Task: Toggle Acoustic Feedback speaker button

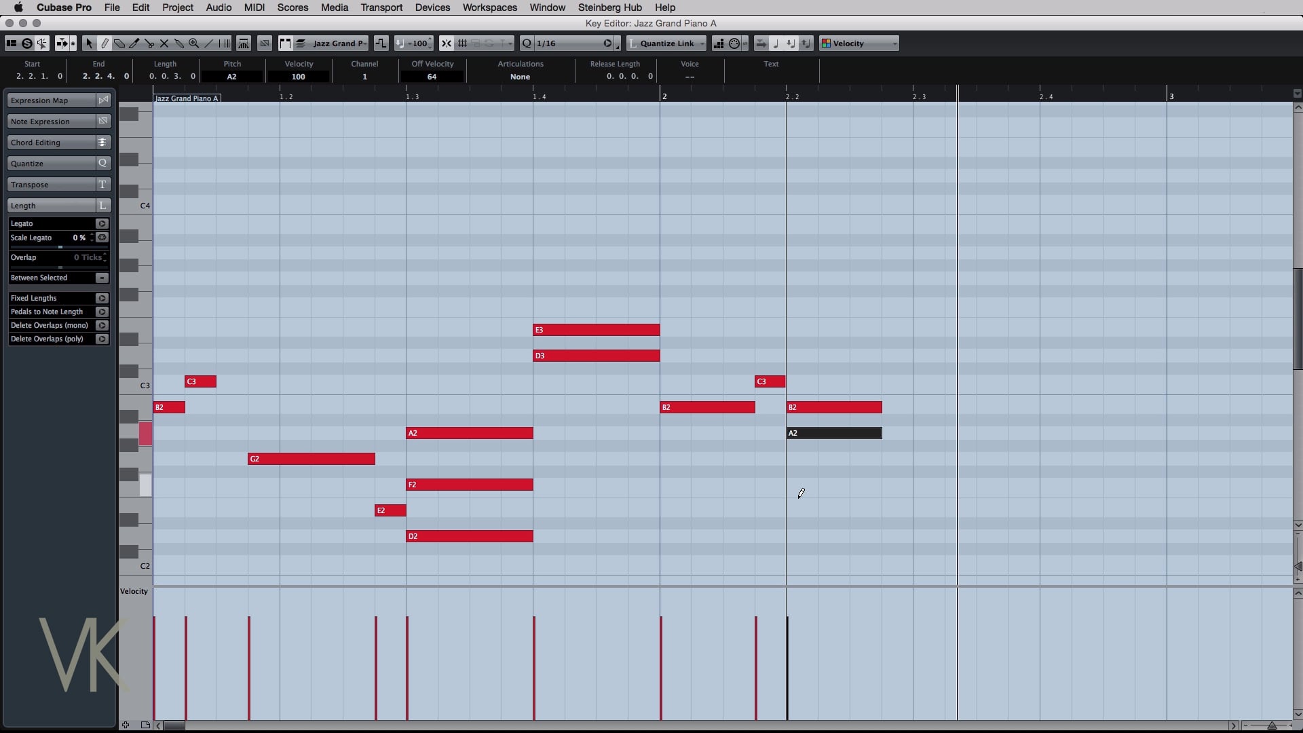Action: point(42,43)
